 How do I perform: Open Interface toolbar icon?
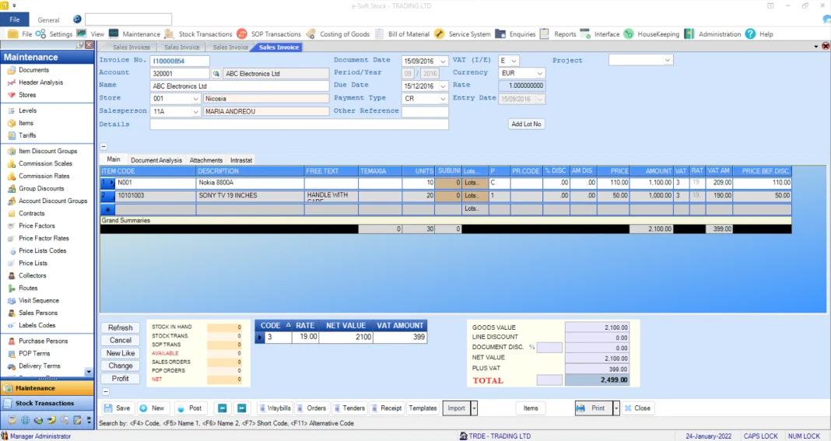[585, 34]
